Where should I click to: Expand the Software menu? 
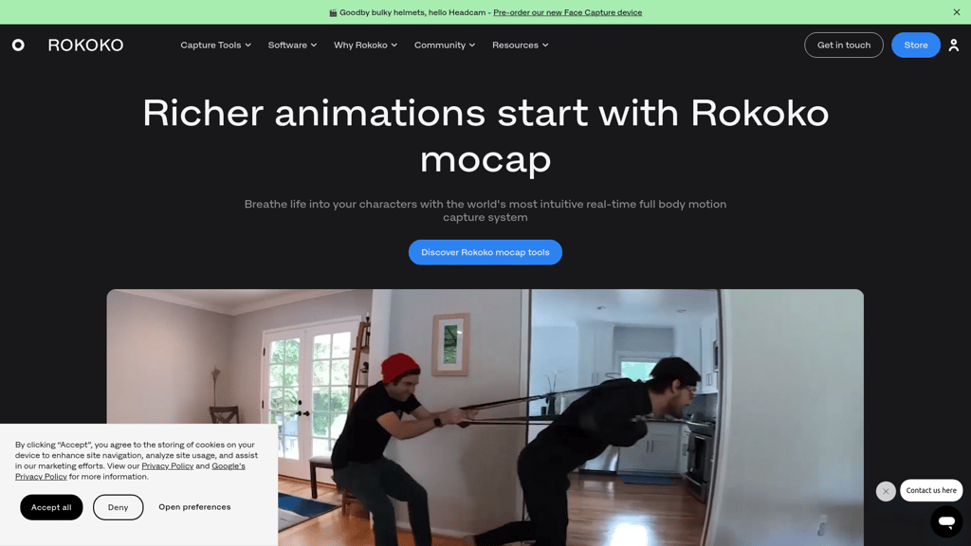click(x=292, y=45)
